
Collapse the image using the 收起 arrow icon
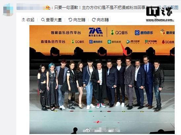23,20
